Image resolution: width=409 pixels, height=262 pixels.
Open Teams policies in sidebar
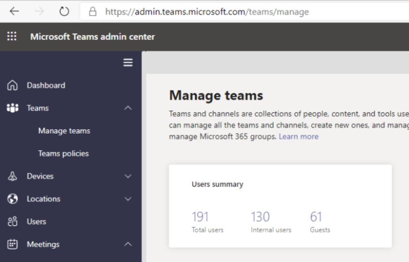pos(63,153)
